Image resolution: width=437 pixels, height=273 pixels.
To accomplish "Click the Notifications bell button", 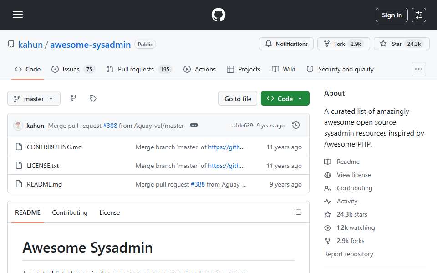I will [x=286, y=44].
